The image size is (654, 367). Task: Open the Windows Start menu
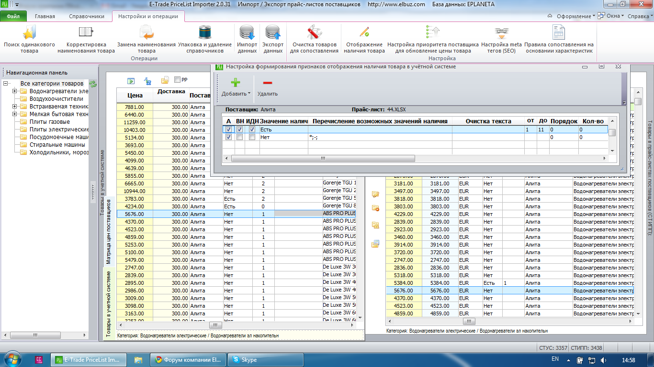12,359
